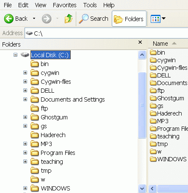188x193 pixels.
Task: Click the Views grid icon
Action: [155, 19]
